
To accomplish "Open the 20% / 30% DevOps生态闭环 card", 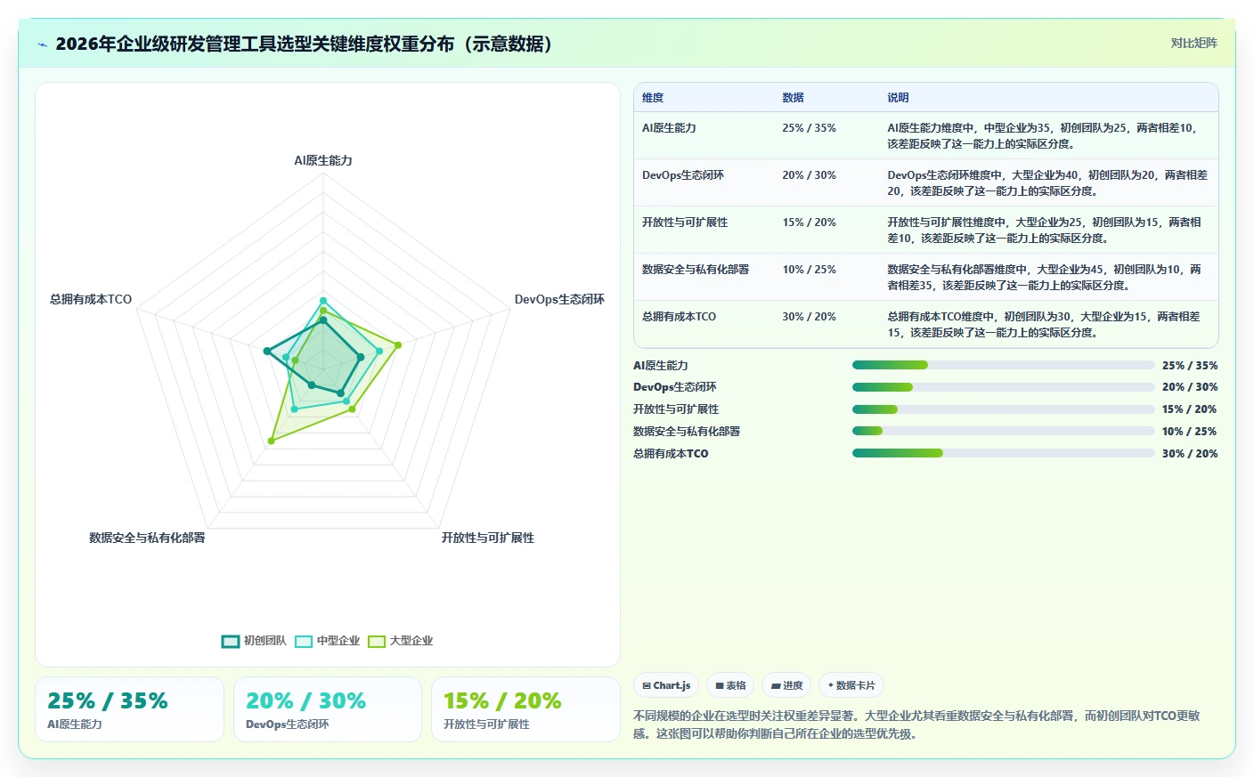I will point(327,709).
